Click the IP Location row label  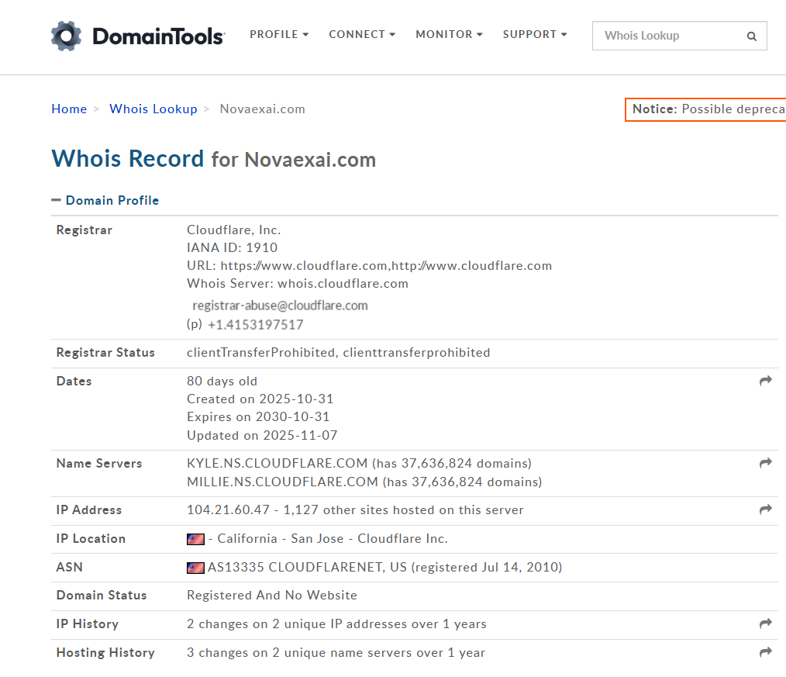pos(91,539)
